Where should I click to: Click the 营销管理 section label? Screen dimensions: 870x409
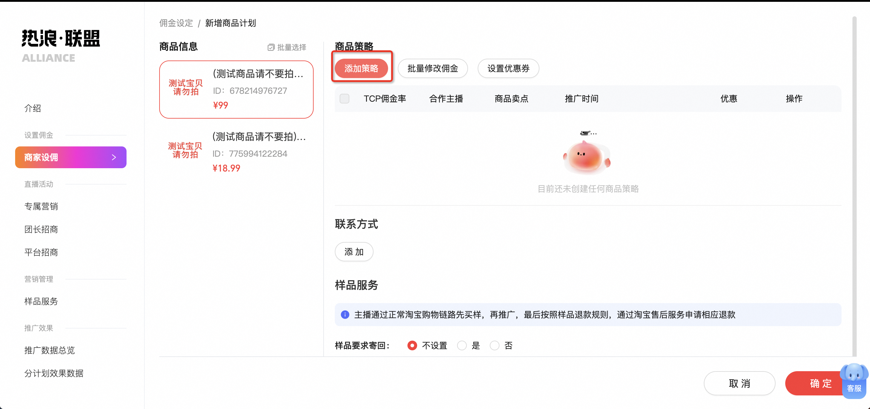(39, 279)
